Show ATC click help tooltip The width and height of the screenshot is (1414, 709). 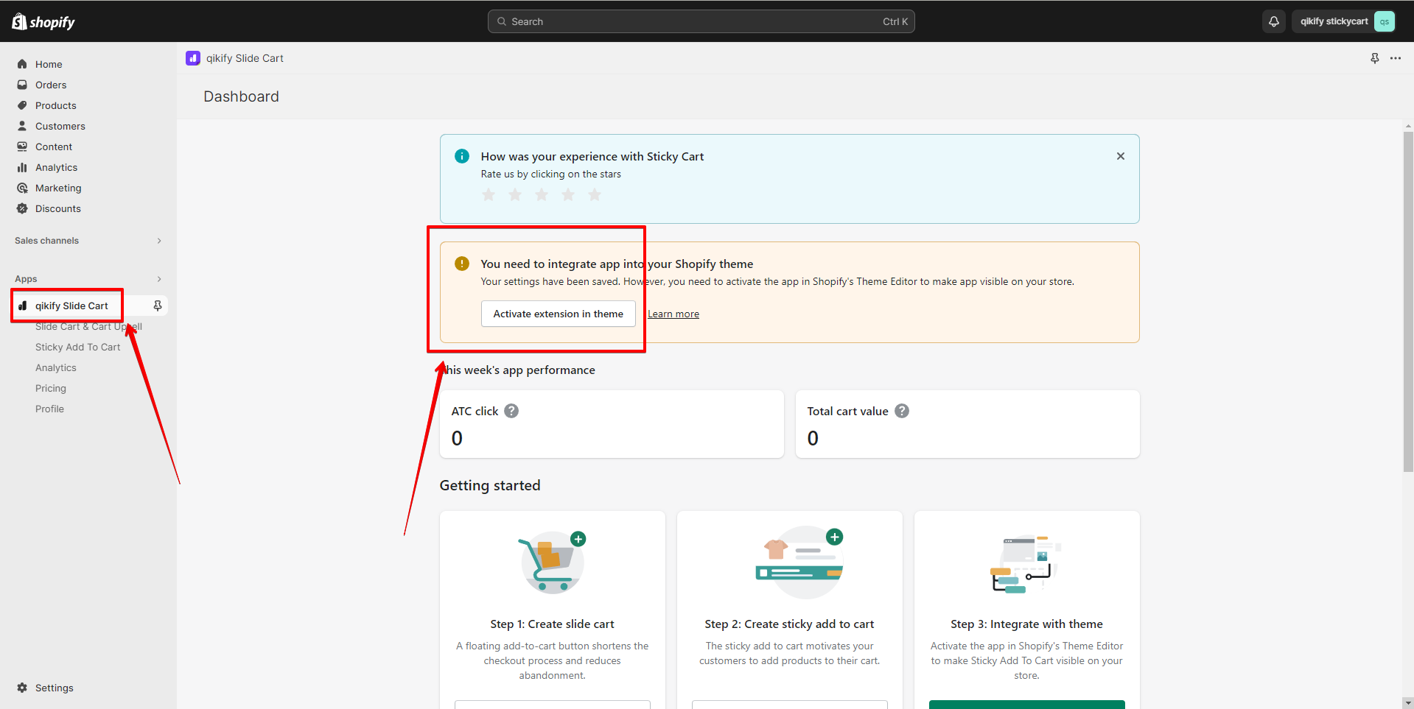pos(511,411)
